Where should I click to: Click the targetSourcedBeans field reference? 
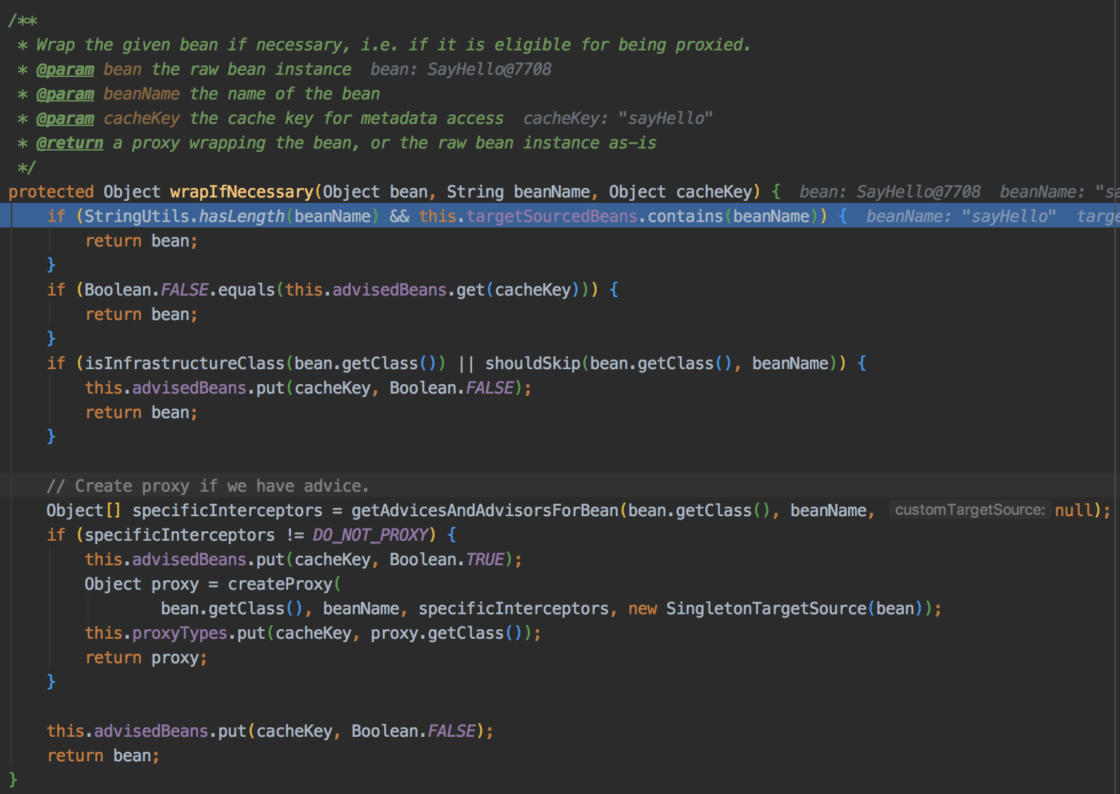(x=552, y=217)
